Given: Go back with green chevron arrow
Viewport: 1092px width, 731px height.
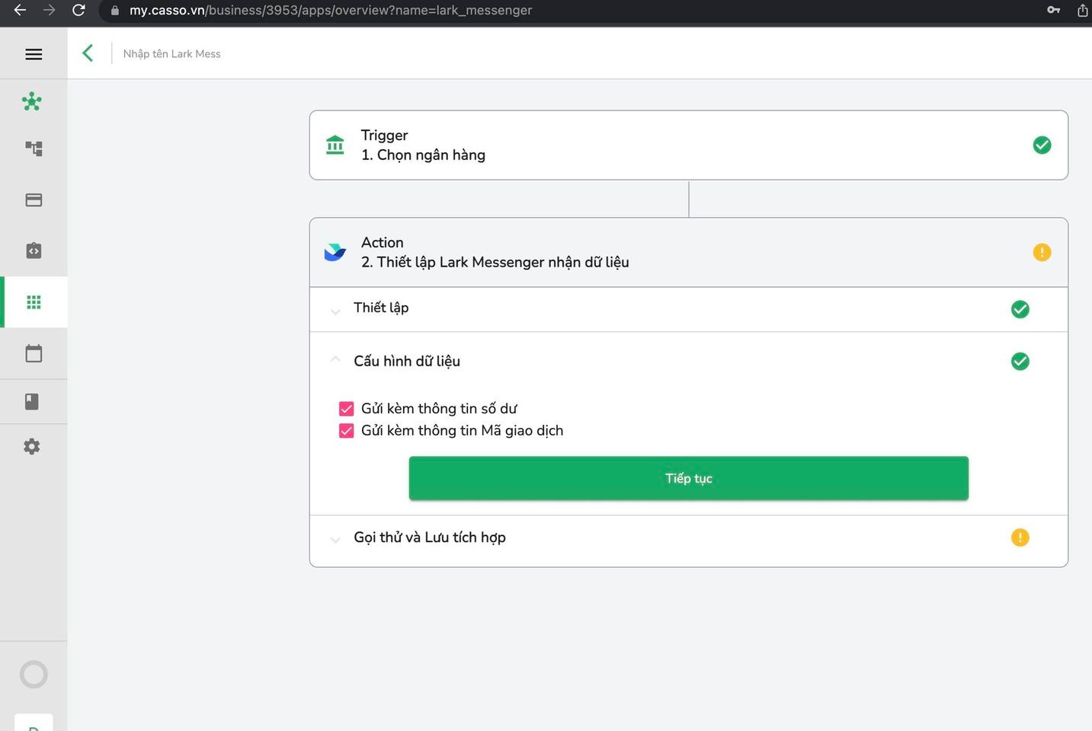Looking at the screenshot, I should coord(88,53).
